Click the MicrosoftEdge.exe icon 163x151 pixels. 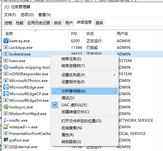[6, 87]
